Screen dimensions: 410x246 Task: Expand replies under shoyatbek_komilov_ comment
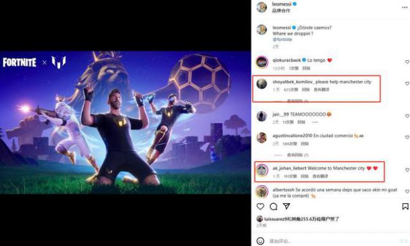pos(297,101)
